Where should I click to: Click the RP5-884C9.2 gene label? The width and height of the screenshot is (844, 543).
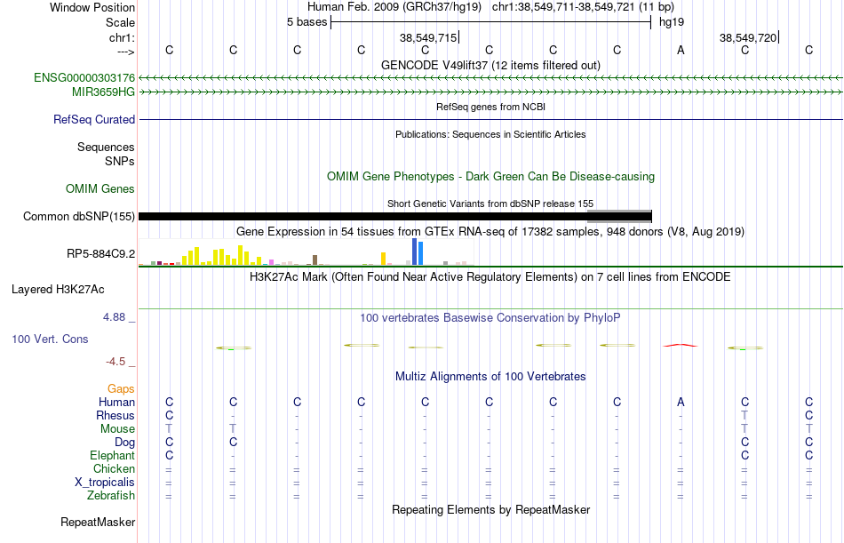[101, 253]
